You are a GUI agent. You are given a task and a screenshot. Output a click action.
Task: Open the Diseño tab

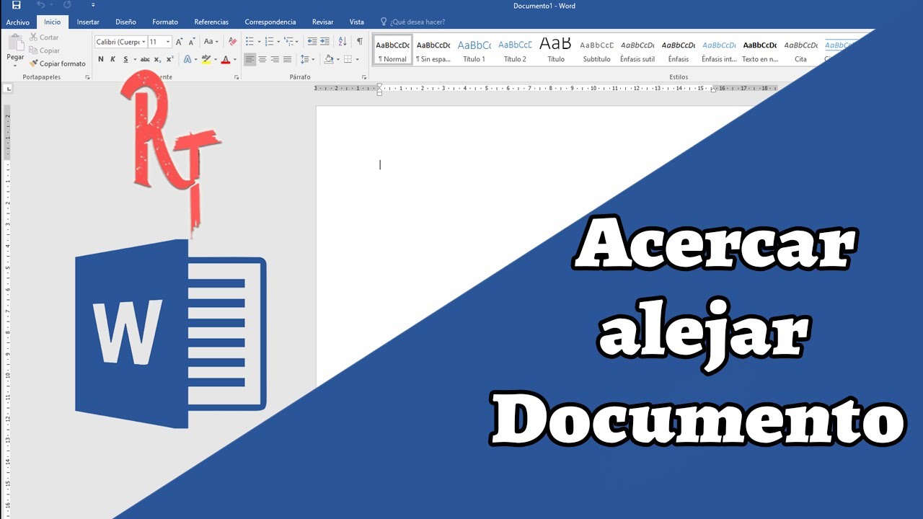(125, 22)
